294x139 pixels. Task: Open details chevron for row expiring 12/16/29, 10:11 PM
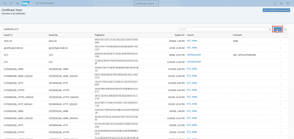[x=280, y=118]
